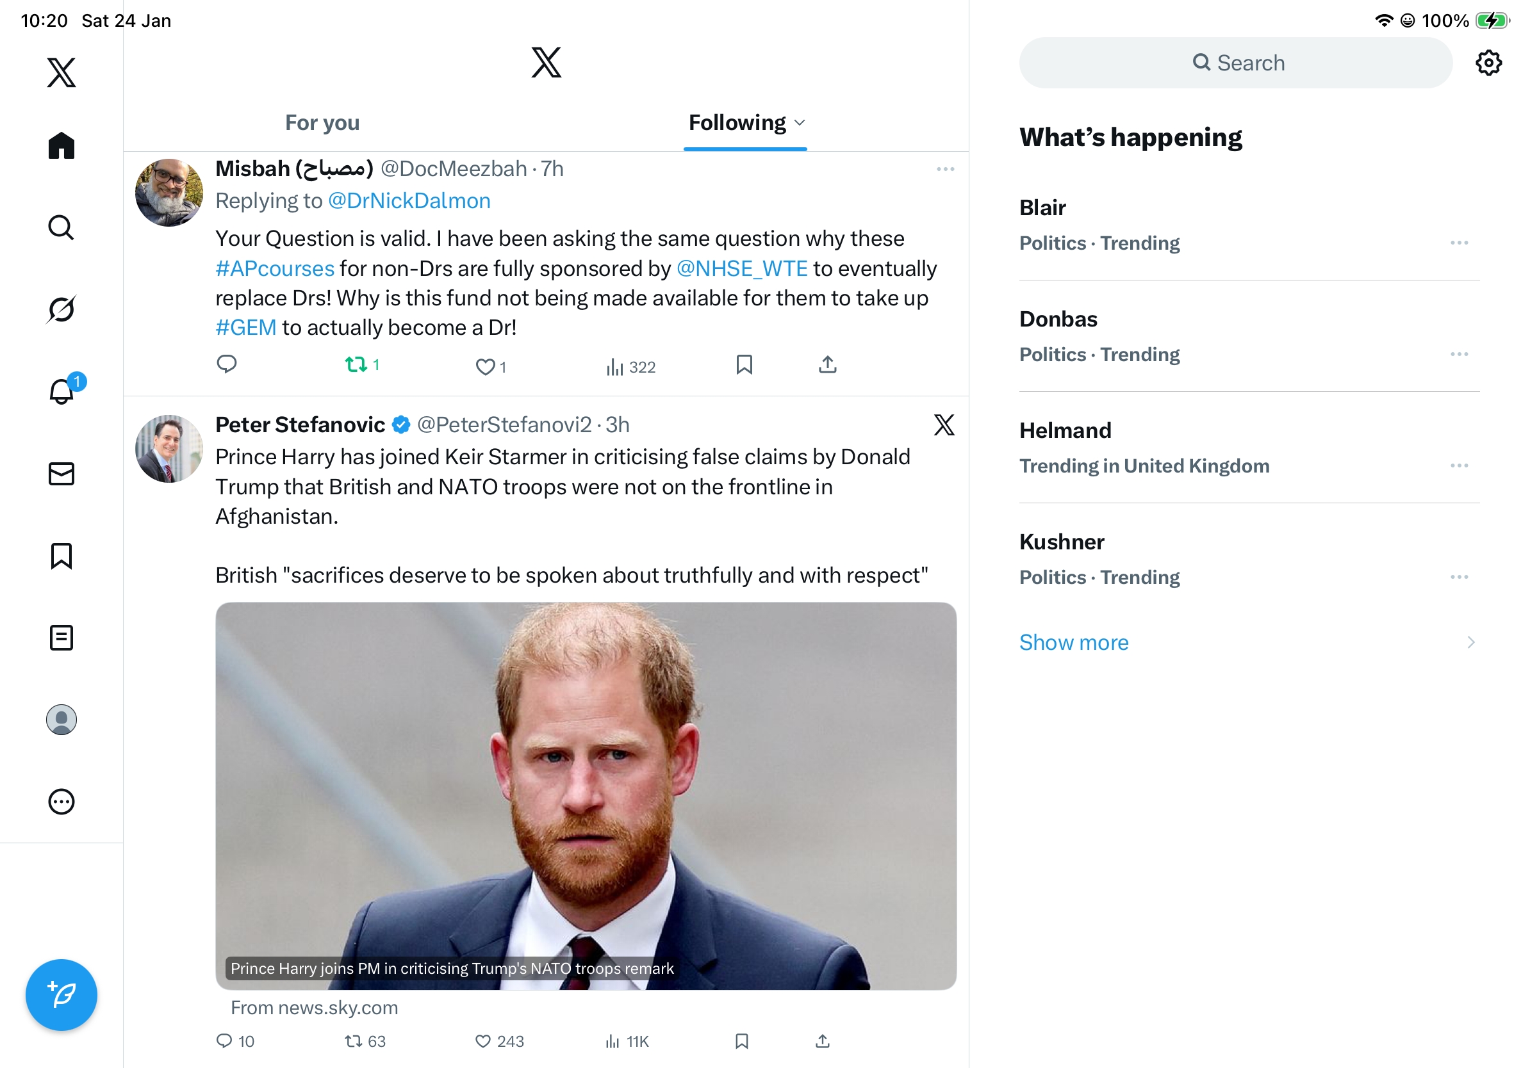This screenshot has height=1068, width=1530.
Task: Open Helmand trending topic
Action: [x=1065, y=431]
